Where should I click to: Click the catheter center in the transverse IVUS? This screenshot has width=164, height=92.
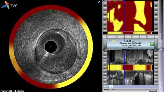51,47
